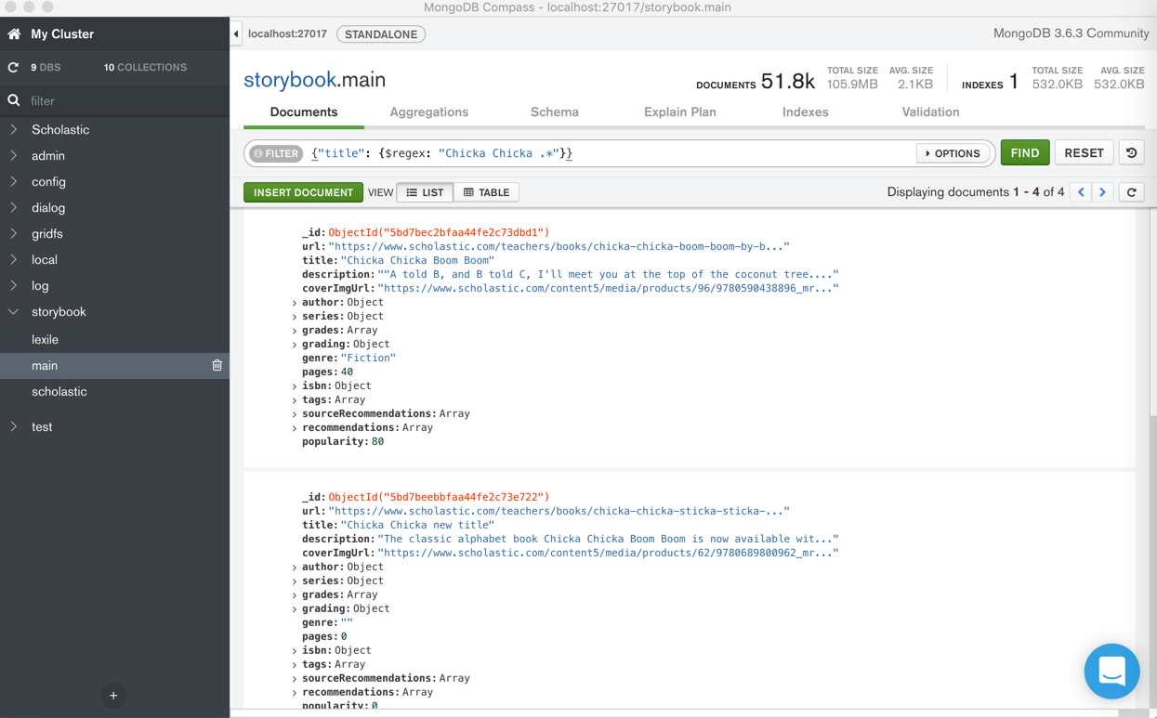The image size is (1157, 718).
Task: Open the Schema tab
Action: pos(555,112)
